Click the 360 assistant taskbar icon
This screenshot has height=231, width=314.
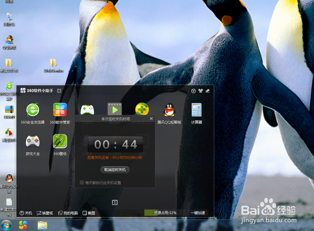coord(23,225)
